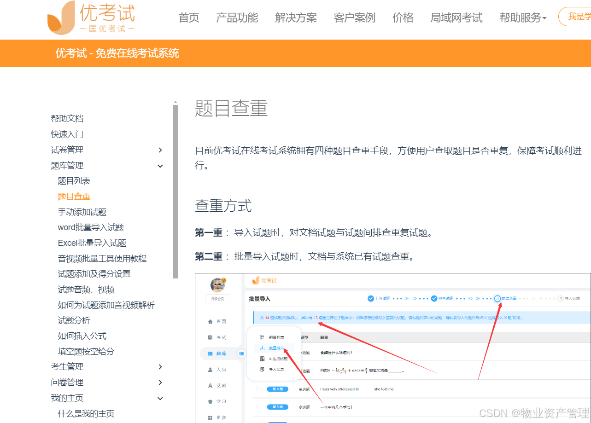This screenshot has width=591, height=423.
Task: Click the 首页 home icon in embedded screenshot
Action: (x=211, y=322)
